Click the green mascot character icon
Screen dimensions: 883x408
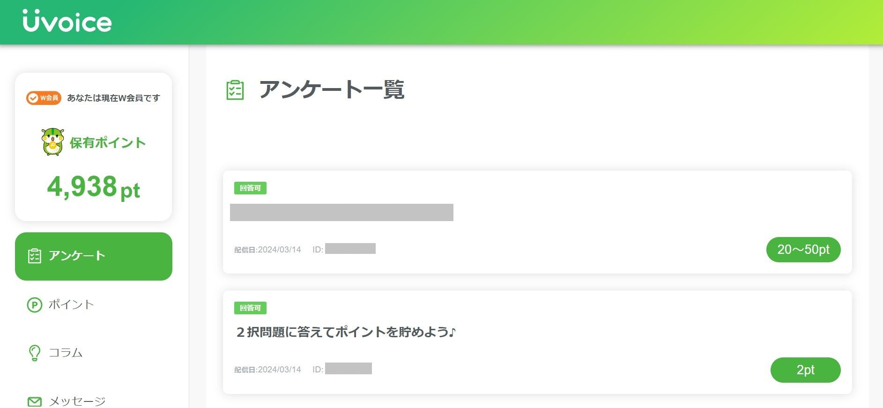pyautogui.click(x=53, y=142)
